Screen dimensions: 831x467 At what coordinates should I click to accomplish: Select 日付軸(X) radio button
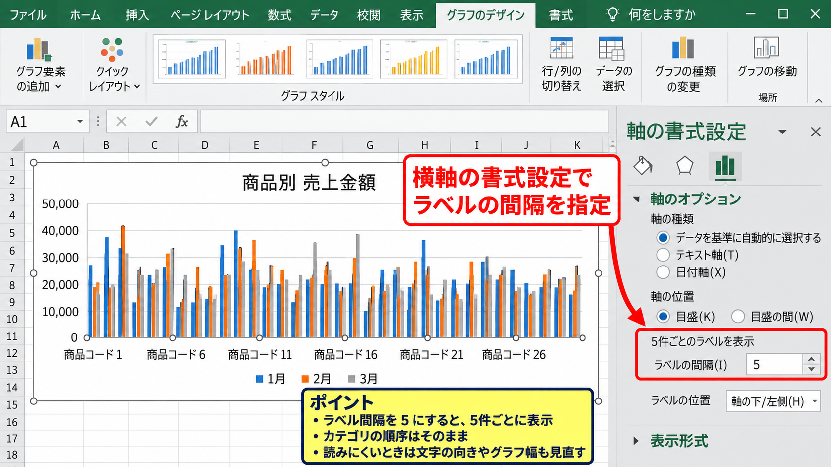(663, 272)
